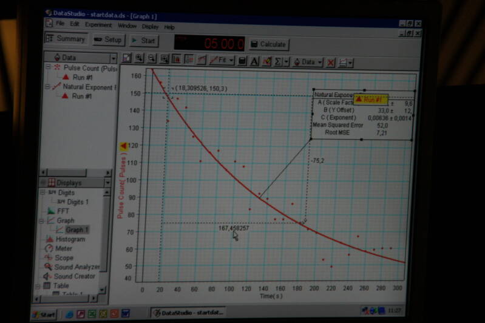Open the graph settings dropdown arrow
This screenshot has height=323, width=485.
click(350, 63)
